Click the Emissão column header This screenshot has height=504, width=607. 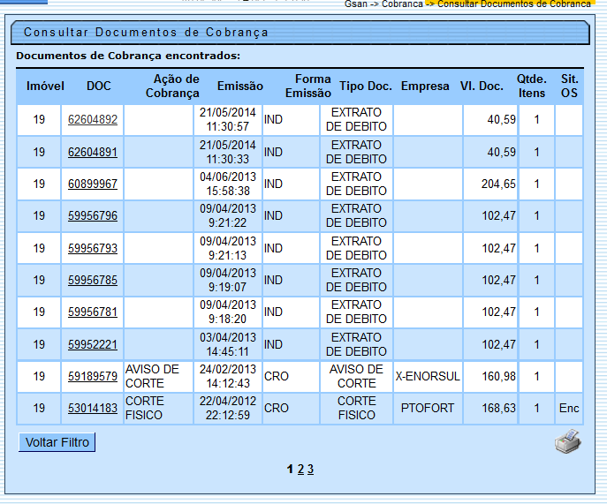click(240, 86)
